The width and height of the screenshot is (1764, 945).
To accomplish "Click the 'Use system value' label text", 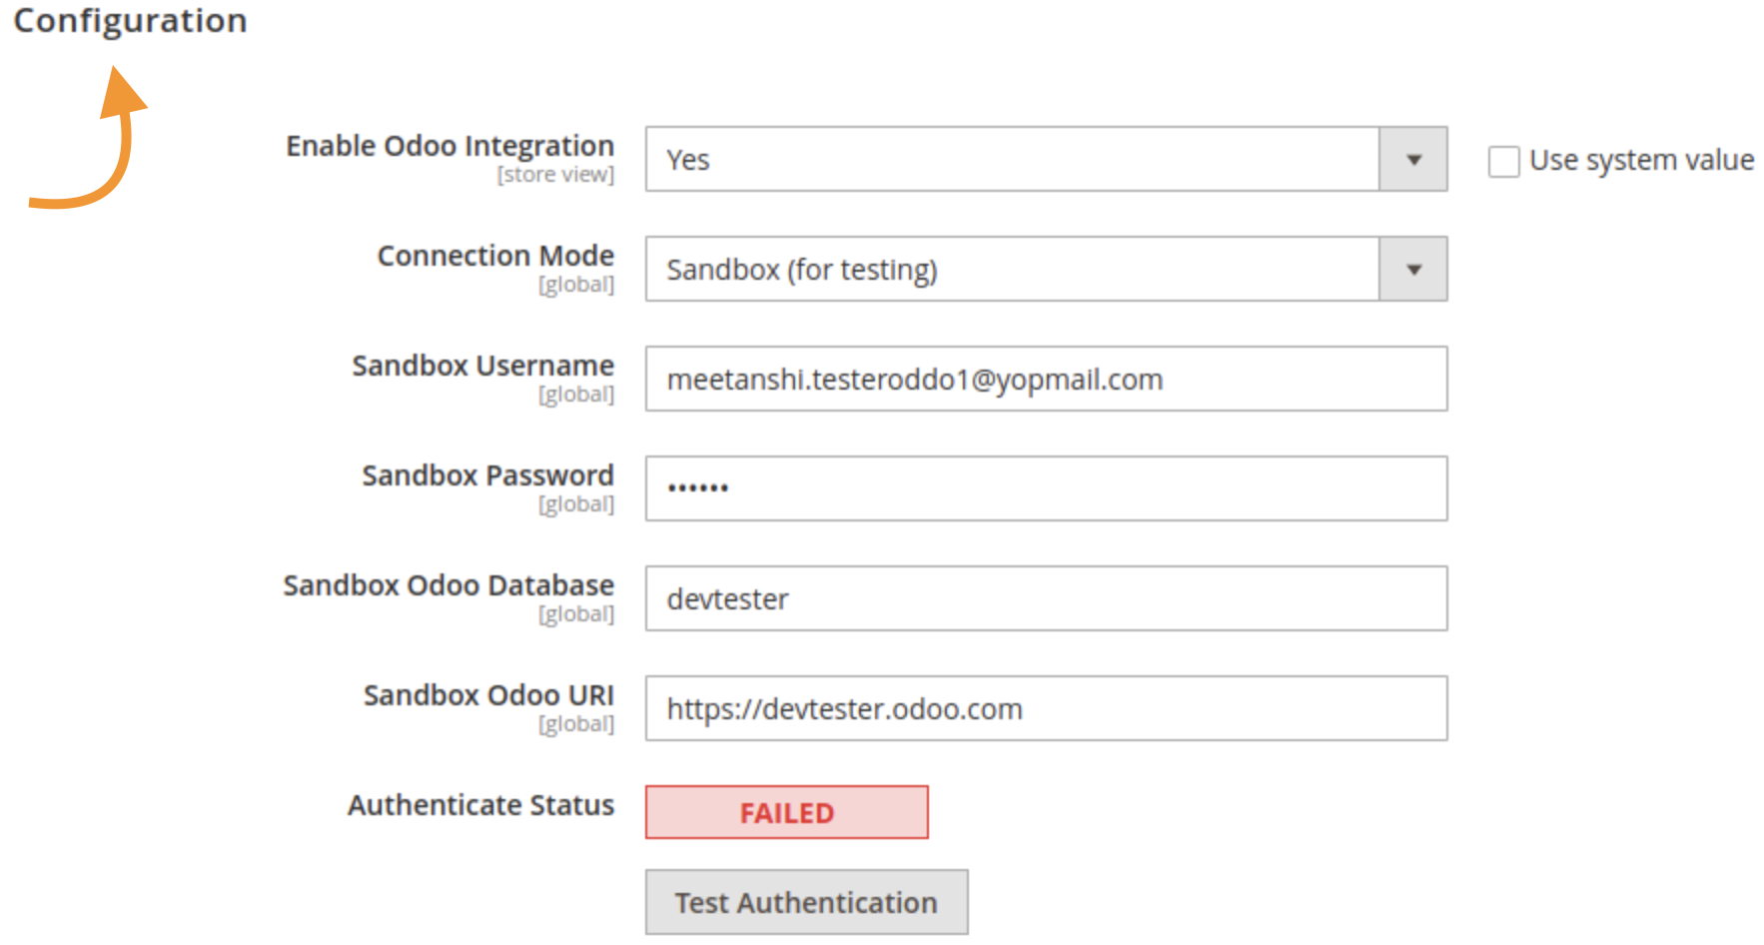I will point(1641,161).
